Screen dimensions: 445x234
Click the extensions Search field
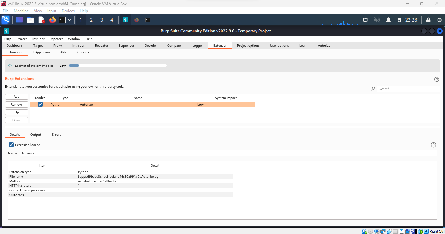click(x=409, y=89)
